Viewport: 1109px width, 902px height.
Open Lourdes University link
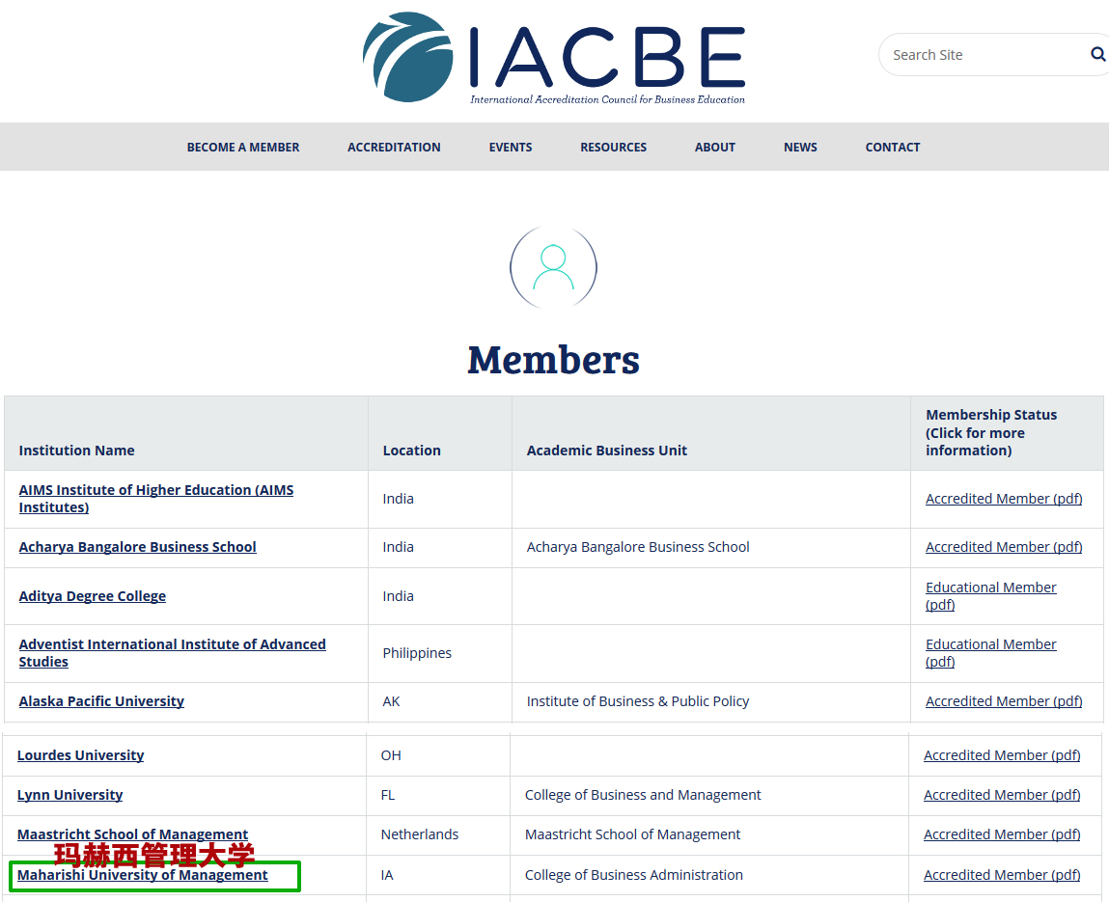click(x=81, y=755)
